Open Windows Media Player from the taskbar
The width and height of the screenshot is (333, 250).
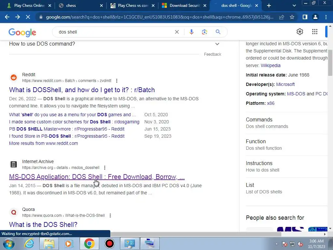coord(69,243)
